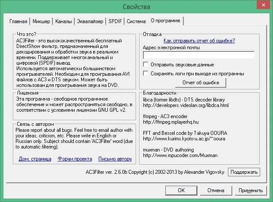Click the 'libca (former libdts)' line
This screenshot has height=202, width=273.
click(x=184, y=100)
